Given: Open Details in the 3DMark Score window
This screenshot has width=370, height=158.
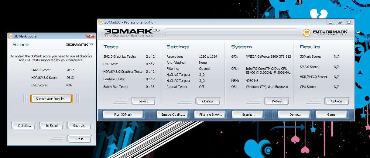Looking at the screenshot, I should point(23,126).
